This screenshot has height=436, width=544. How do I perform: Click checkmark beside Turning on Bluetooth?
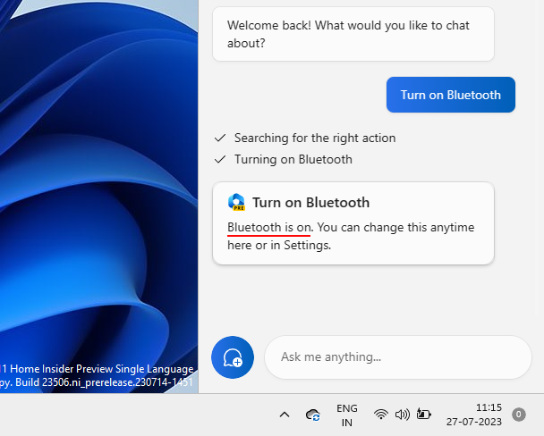tap(220, 160)
